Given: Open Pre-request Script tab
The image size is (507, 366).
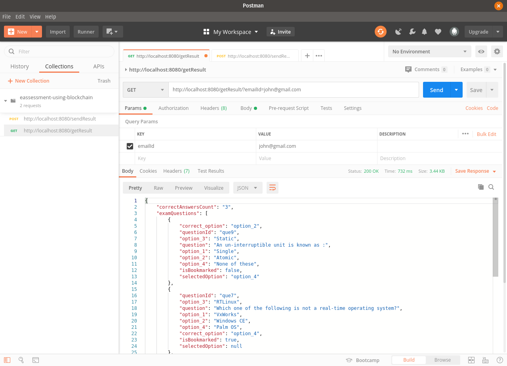Looking at the screenshot, I should pyautogui.click(x=289, y=108).
